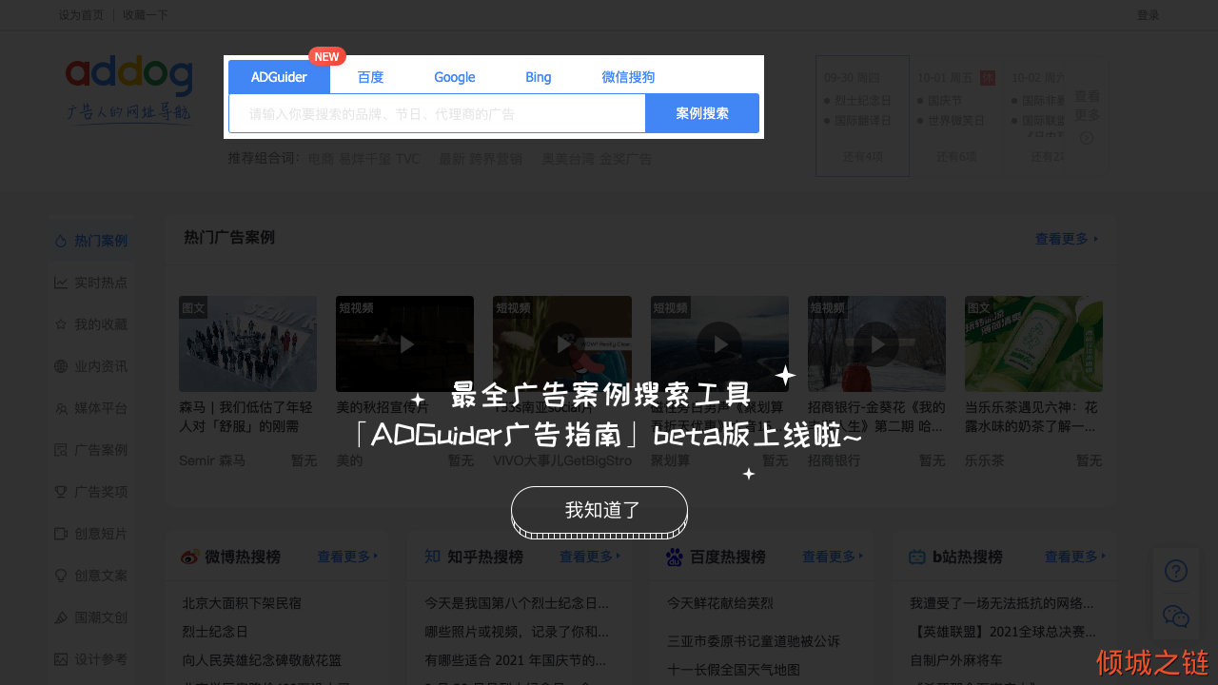Open the 10-01 周五 calendar card

(956, 116)
